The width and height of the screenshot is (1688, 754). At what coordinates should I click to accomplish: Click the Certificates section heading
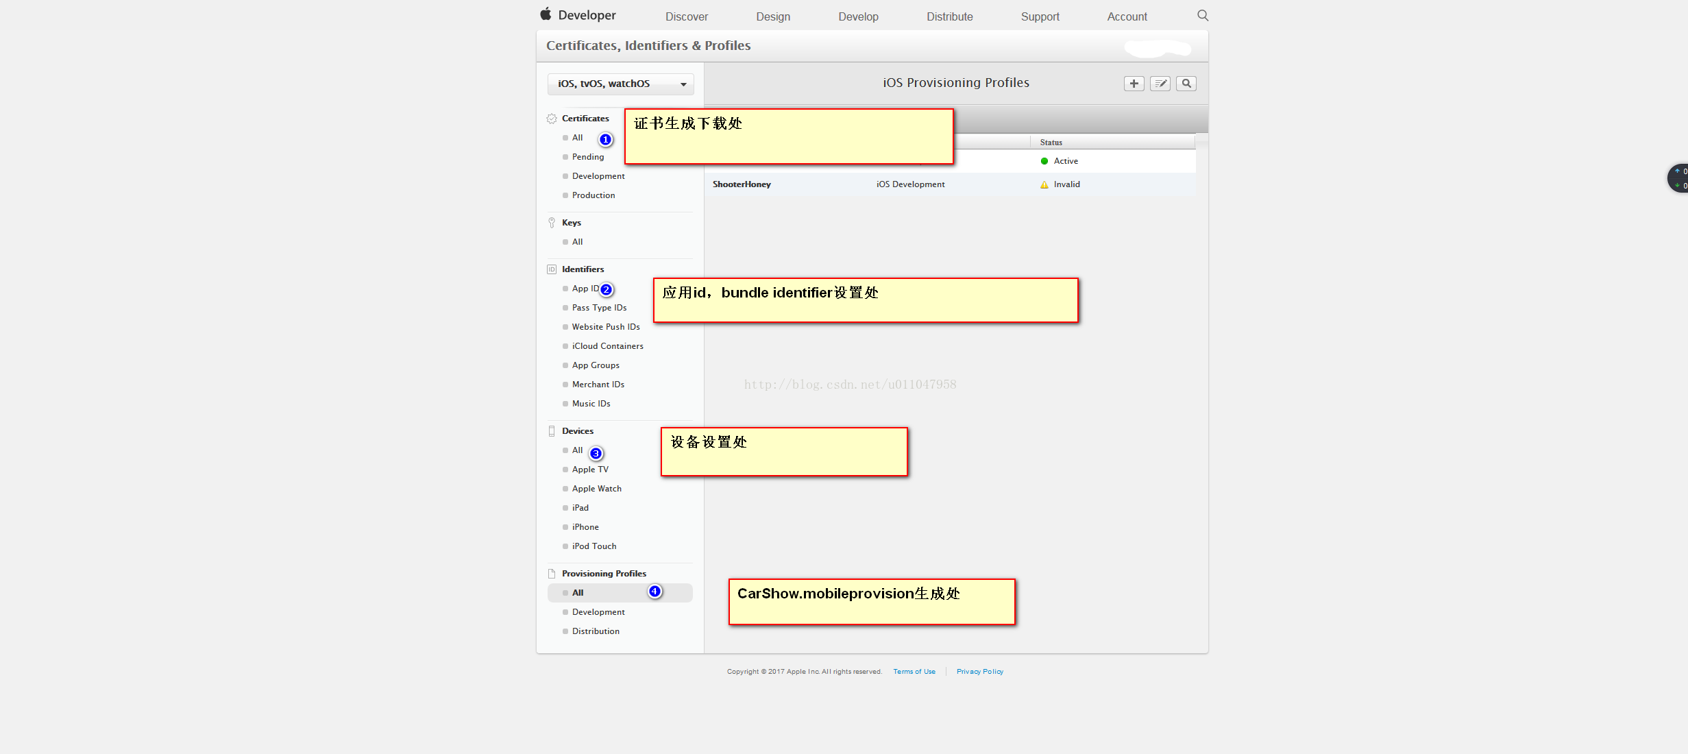coord(585,119)
